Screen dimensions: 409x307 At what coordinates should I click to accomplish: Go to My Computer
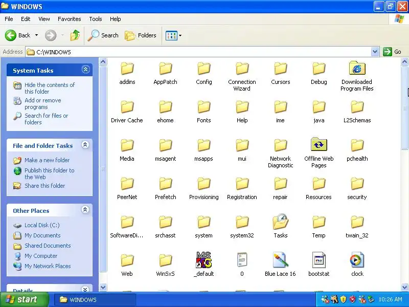click(x=41, y=256)
